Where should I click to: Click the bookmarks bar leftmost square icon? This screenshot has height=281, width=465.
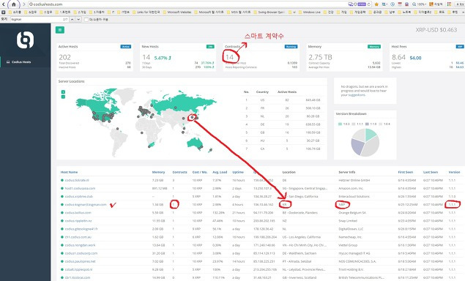coord(3,12)
